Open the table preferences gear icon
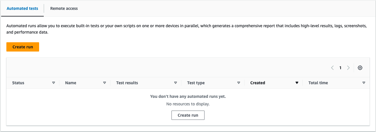This screenshot has width=376, height=132. tap(360, 68)
